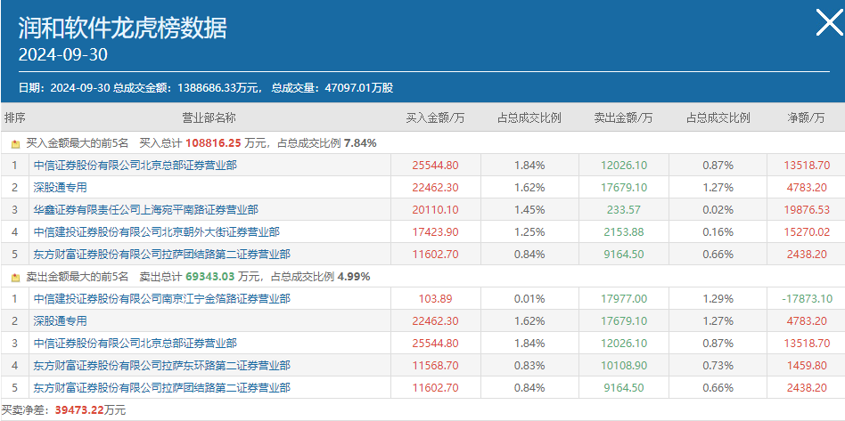The image size is (845, 421).
Task: Select the sell ratio 4.99%
Action: pyautogui.click(x=354, y=277)
